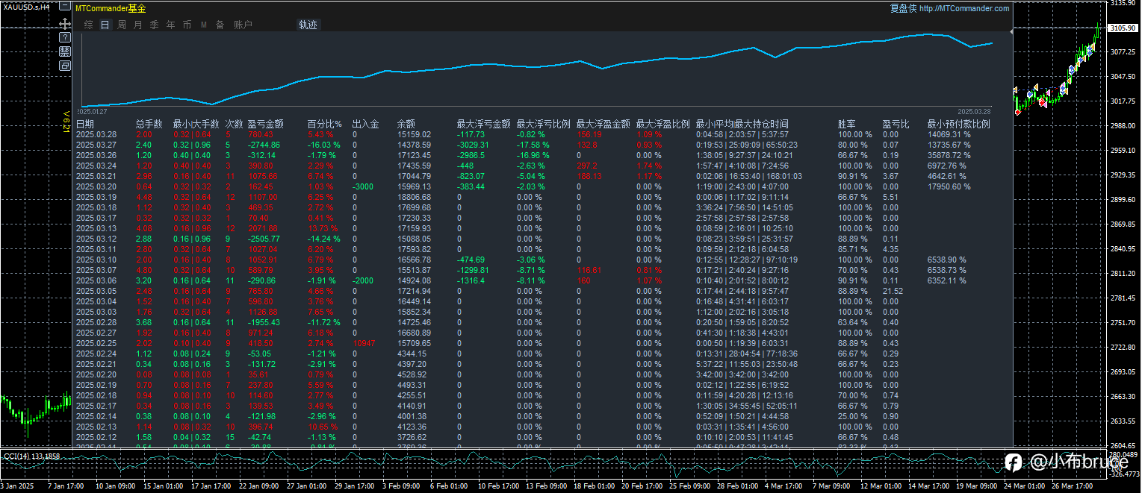
Task: Switch to the 年 yearly tab
Action: coord(171,25)
